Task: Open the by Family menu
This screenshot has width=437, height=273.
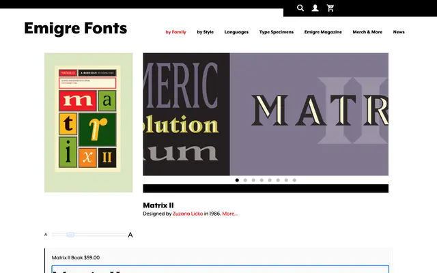Action: 176,32
